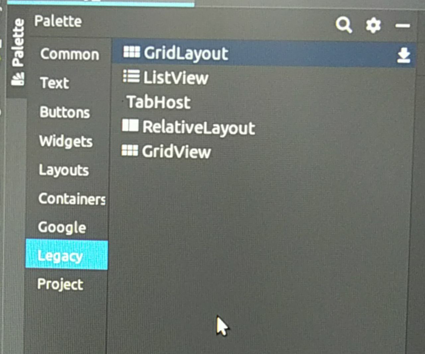
Task: Switch to the Buttons category
Action: (x=65, y=112)
